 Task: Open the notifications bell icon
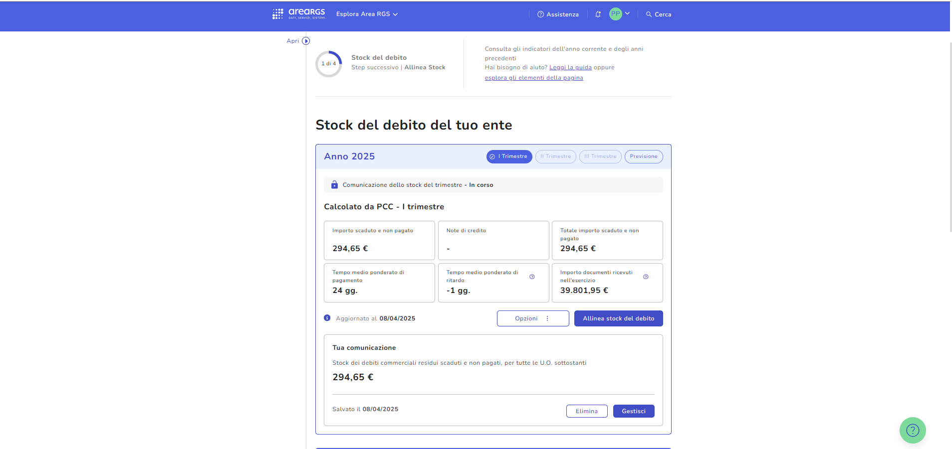pyautogui.click(x=598, y=14)
